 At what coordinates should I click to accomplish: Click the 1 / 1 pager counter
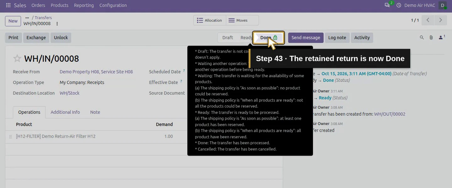click(x=415, y=20)
